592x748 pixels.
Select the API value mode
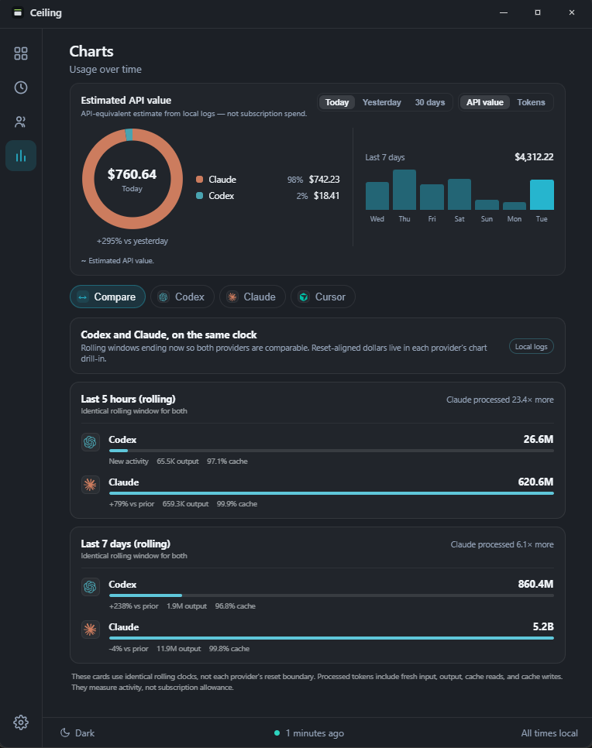point(484,102)
